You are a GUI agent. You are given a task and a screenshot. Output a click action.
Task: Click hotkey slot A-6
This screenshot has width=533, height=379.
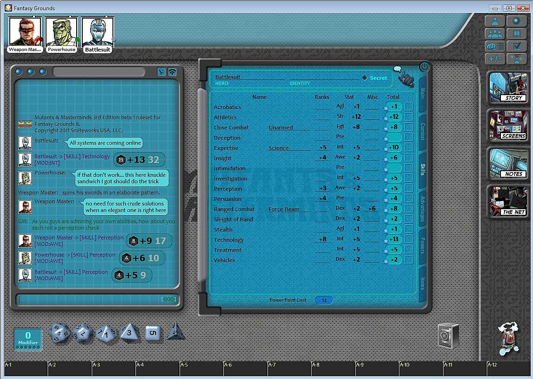pos(245,369)
